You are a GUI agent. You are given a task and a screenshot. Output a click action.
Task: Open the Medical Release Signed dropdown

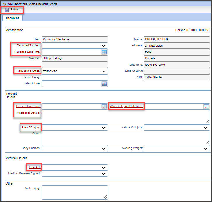(104, 174)
